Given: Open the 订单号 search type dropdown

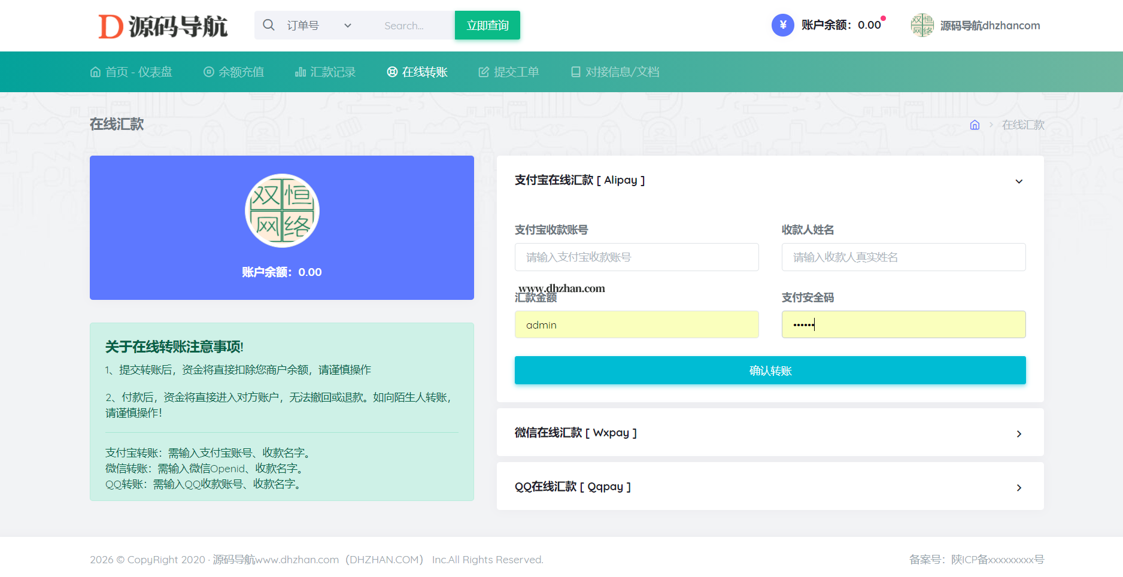Looking at the screenshot, I should pyautogui.click(x=318, y=26).
